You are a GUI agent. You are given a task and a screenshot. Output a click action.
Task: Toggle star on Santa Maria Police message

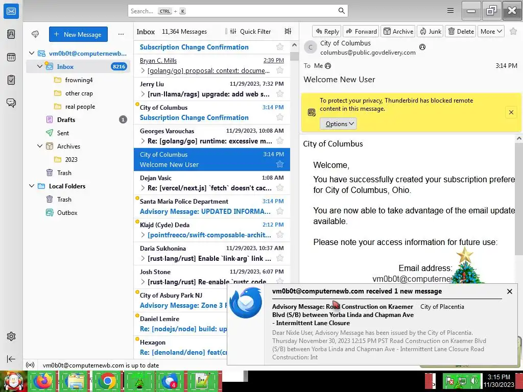(280, 211)
